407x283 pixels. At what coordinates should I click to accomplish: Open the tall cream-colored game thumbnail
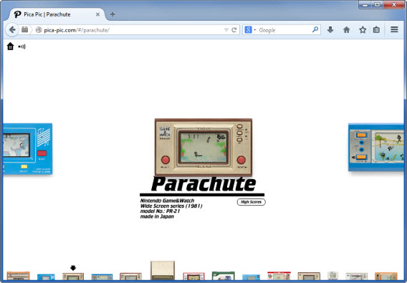point(163,271)
